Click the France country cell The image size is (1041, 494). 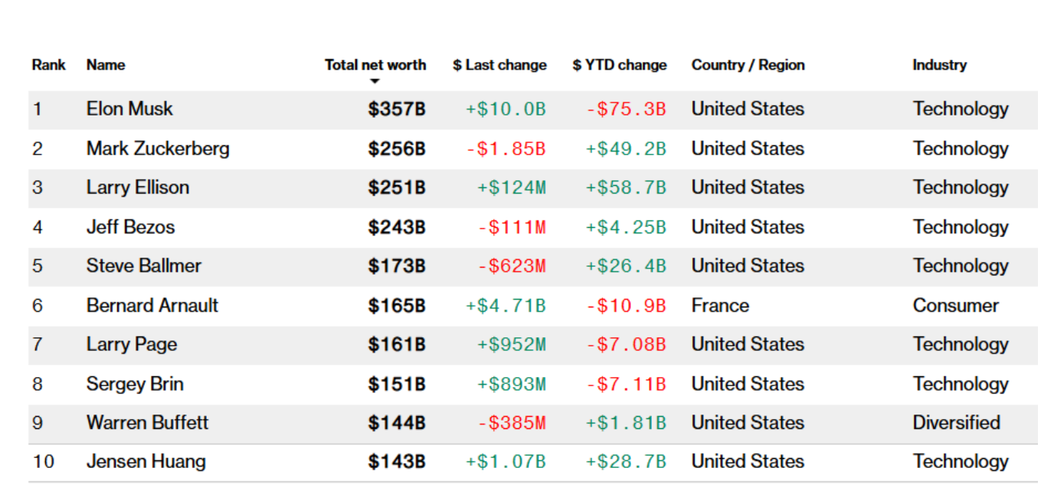coord(720,306)
